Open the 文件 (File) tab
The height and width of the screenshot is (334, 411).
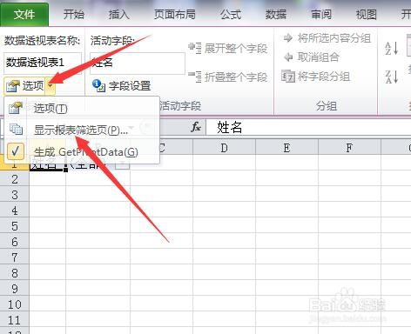tap(24, 15)
